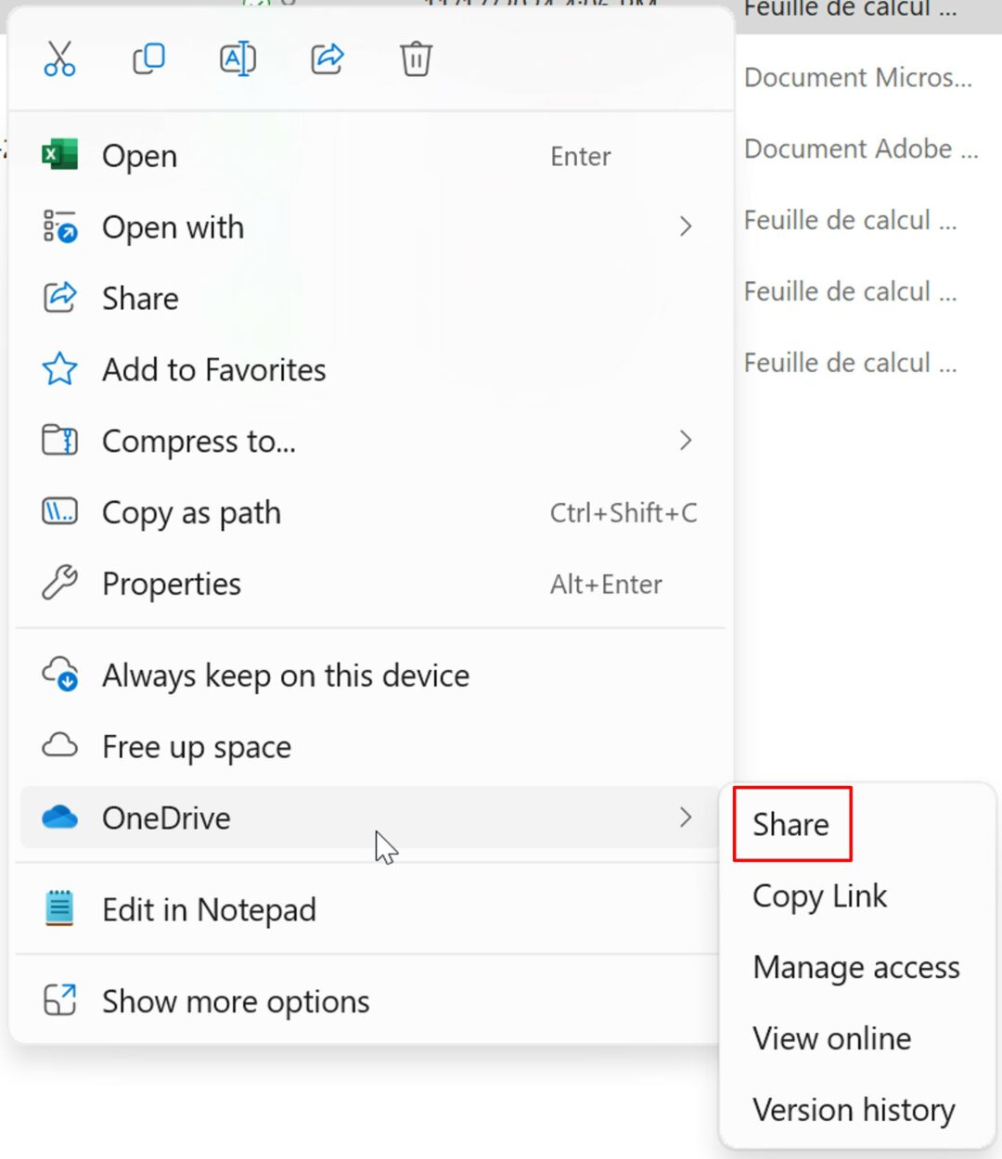The height and width of the screenshot is (1159, 1002).
Task: Click Manage access
Action: [856, 967]
